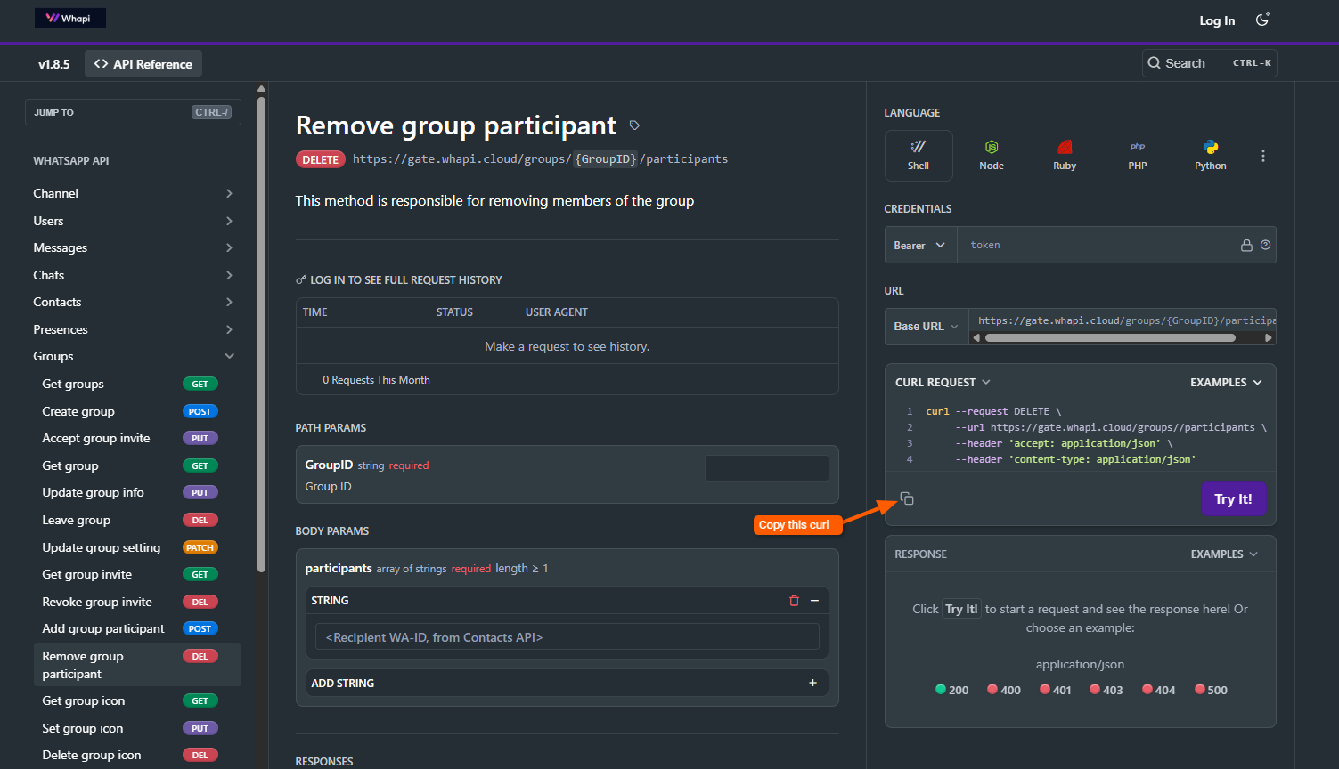The height and width of the screenshot is (769, 1339).
Task: Delete the participants string entry via trash icon
Action: [794, 601]
